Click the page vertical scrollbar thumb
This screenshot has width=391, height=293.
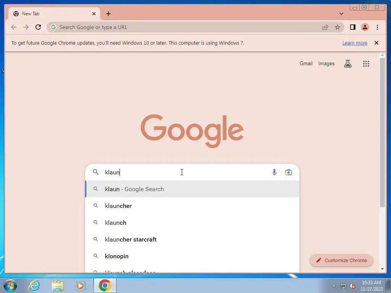382,132
